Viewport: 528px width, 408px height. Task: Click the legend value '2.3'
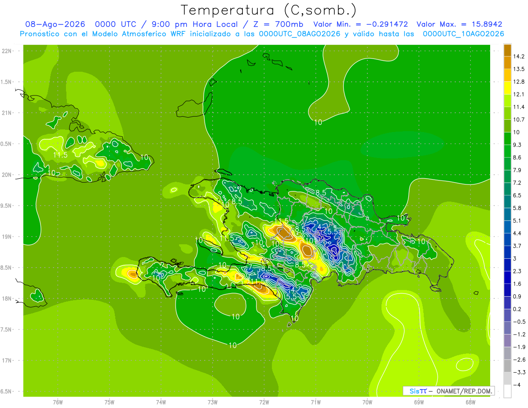(x=517, y=271)
